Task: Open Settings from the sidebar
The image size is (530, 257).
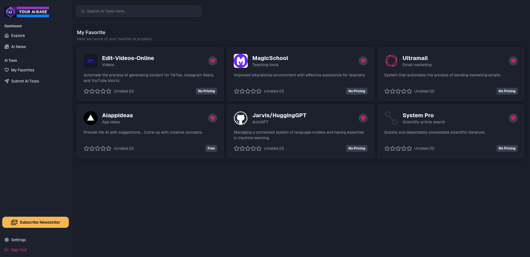Action: tap(18, 240)
